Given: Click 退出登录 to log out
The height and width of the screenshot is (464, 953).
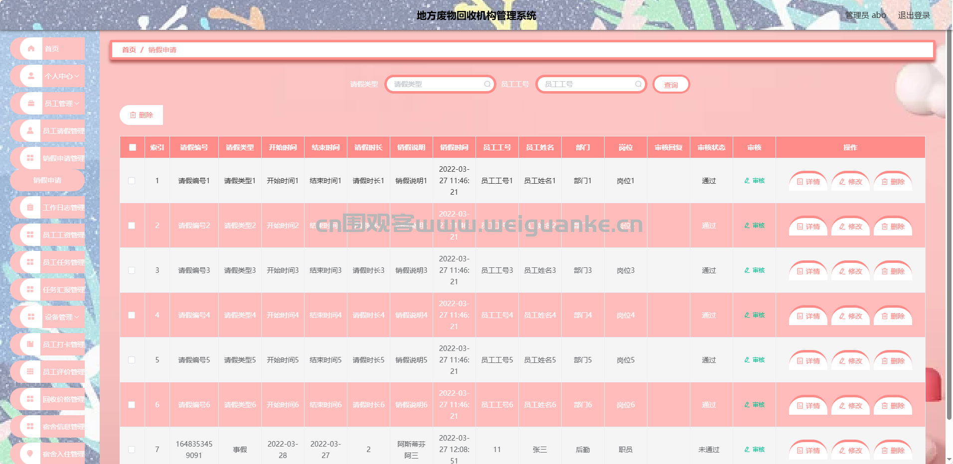Looking at the screenshot, I should 914,15.
